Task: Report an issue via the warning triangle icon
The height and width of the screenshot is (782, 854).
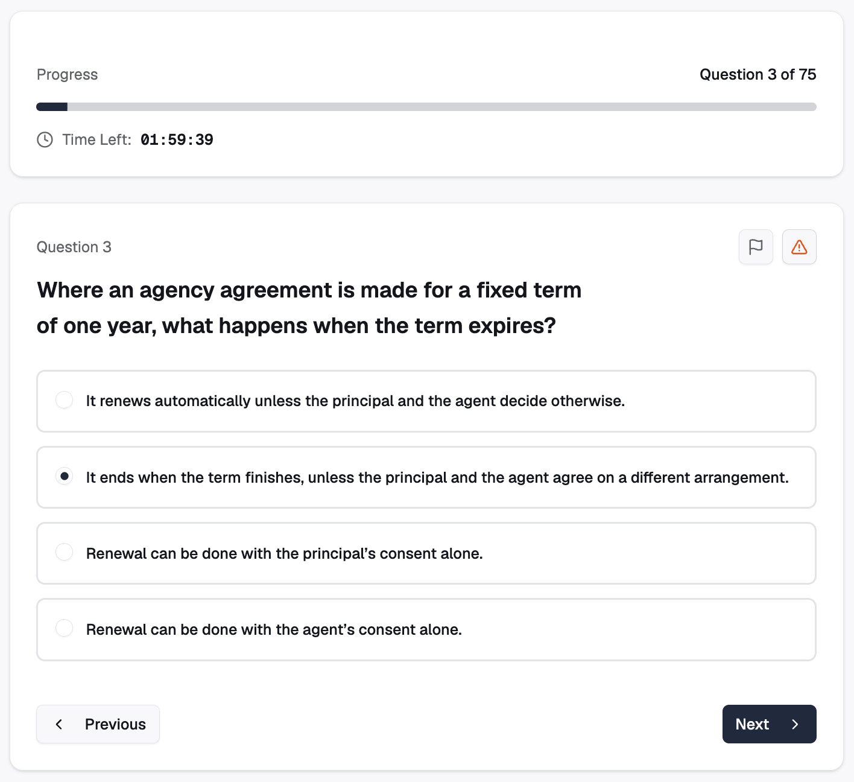Action: tap(799, 247)
